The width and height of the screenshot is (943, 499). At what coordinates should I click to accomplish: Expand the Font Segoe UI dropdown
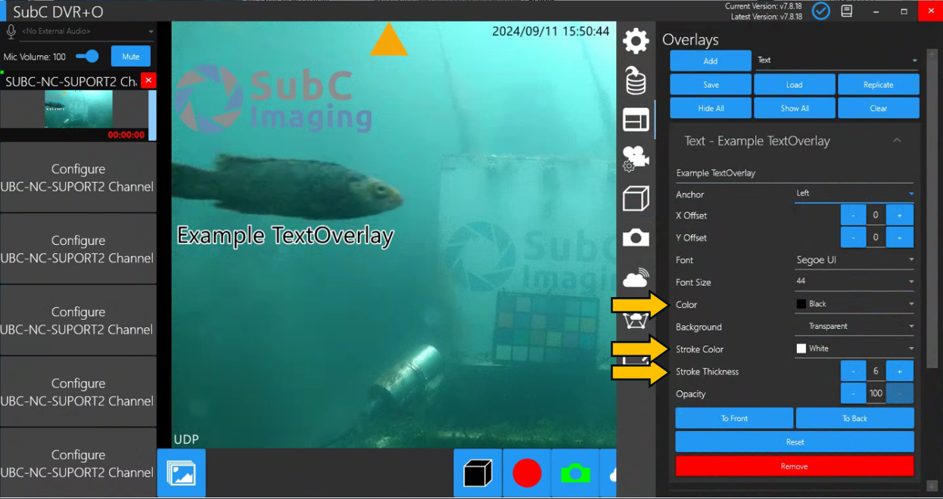pos(854,260)
